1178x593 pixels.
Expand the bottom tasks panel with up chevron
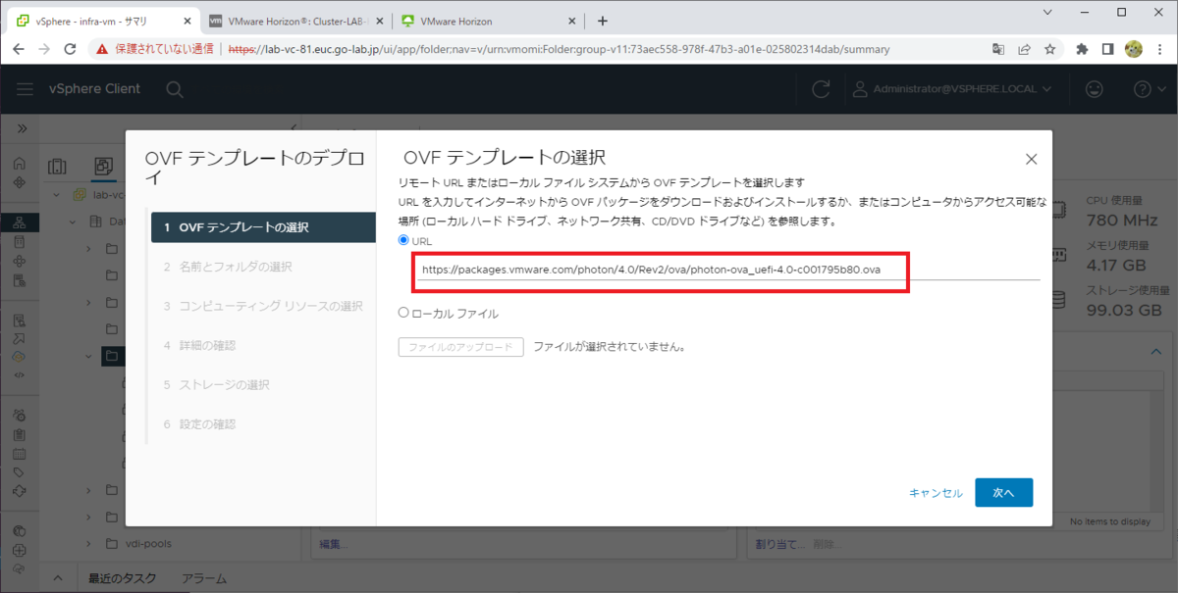tap(57, 578)
